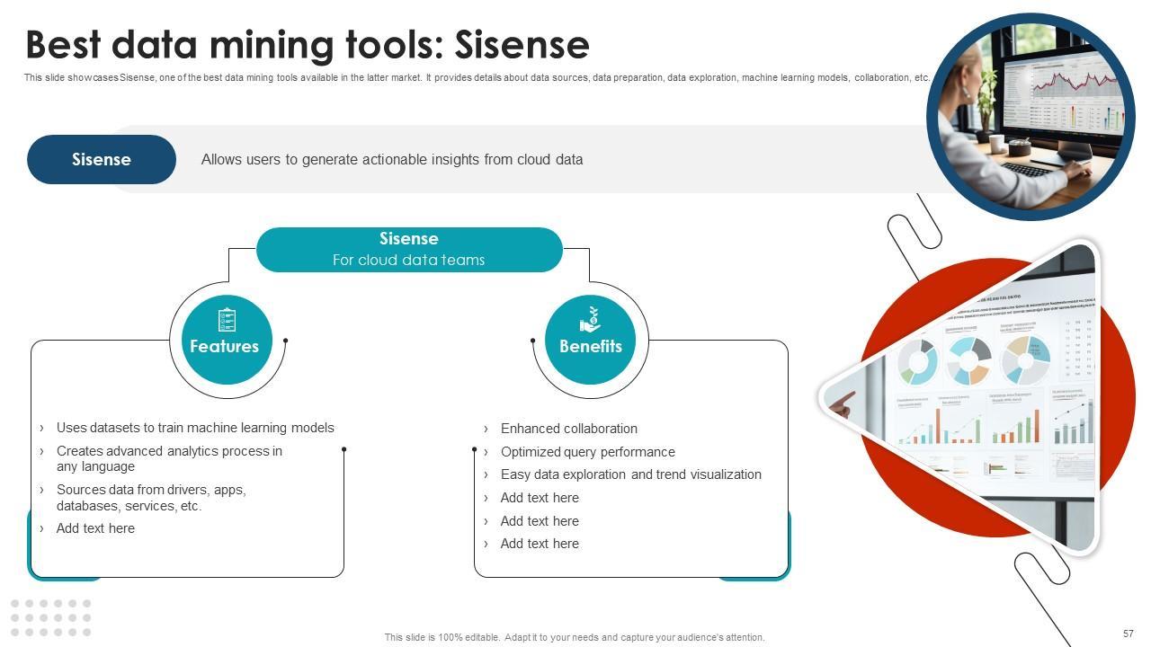Click the checklist icon above Features
Image resolution: width=1151 pixels, height=647 pixels.
[227, 320]
